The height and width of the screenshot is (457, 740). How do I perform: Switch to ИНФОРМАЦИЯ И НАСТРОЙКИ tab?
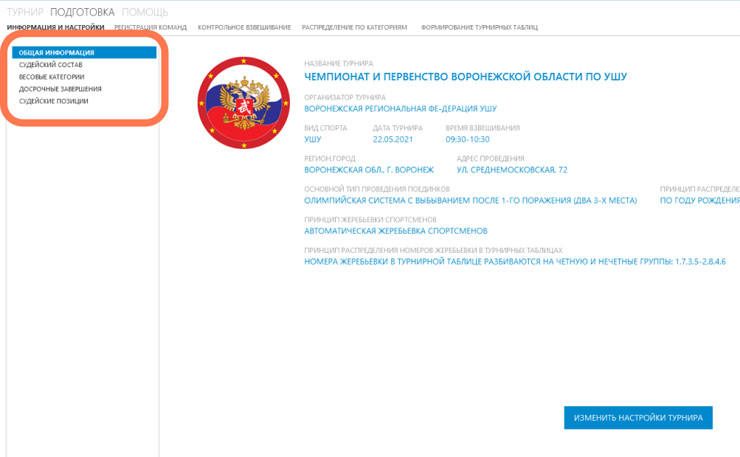(x=55, y=27)
